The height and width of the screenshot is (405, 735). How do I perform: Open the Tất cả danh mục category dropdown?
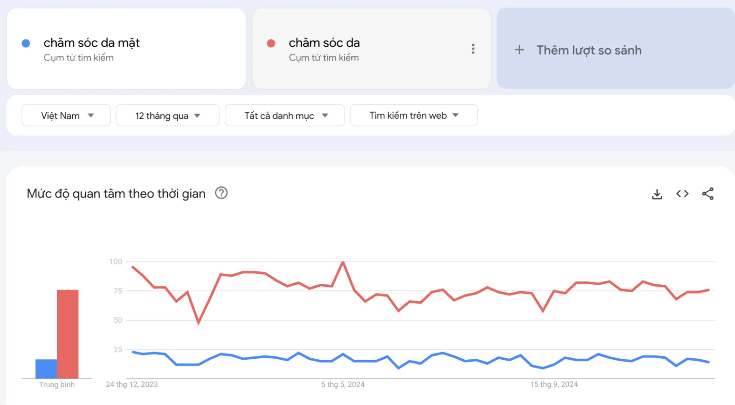pyautogui.click(x=285, y=115)
